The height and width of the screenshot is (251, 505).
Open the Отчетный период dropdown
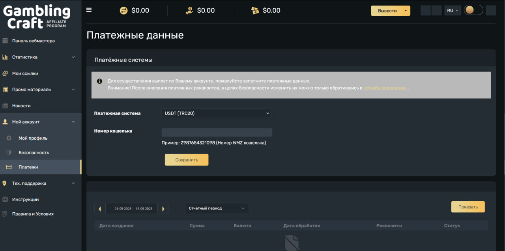pos(217,208)
